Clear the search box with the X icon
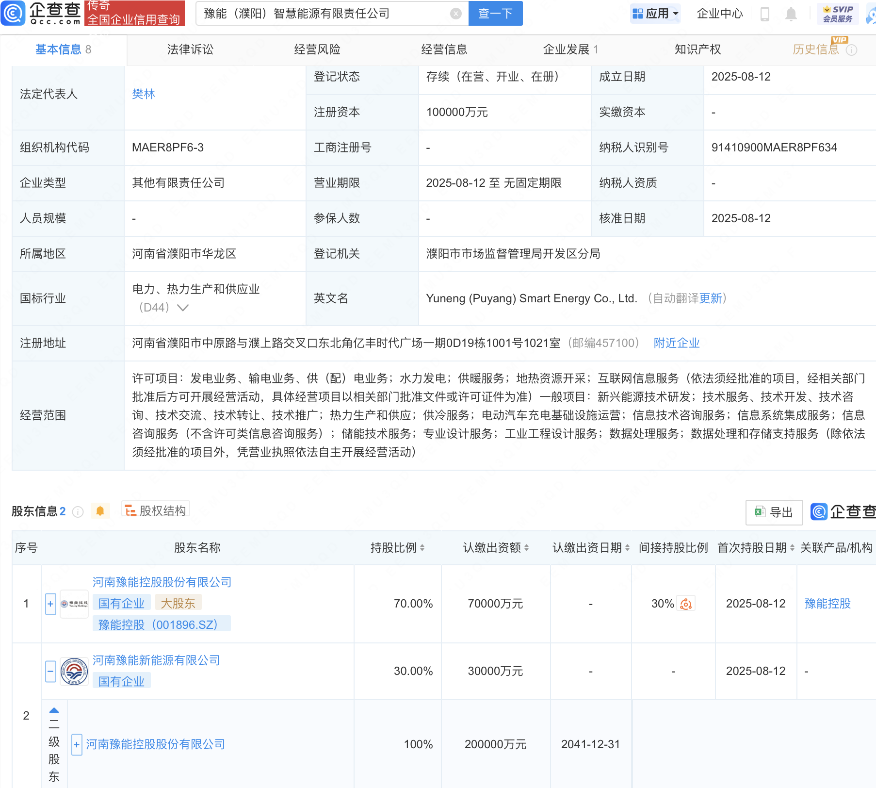876x788 pixels. 455,14
